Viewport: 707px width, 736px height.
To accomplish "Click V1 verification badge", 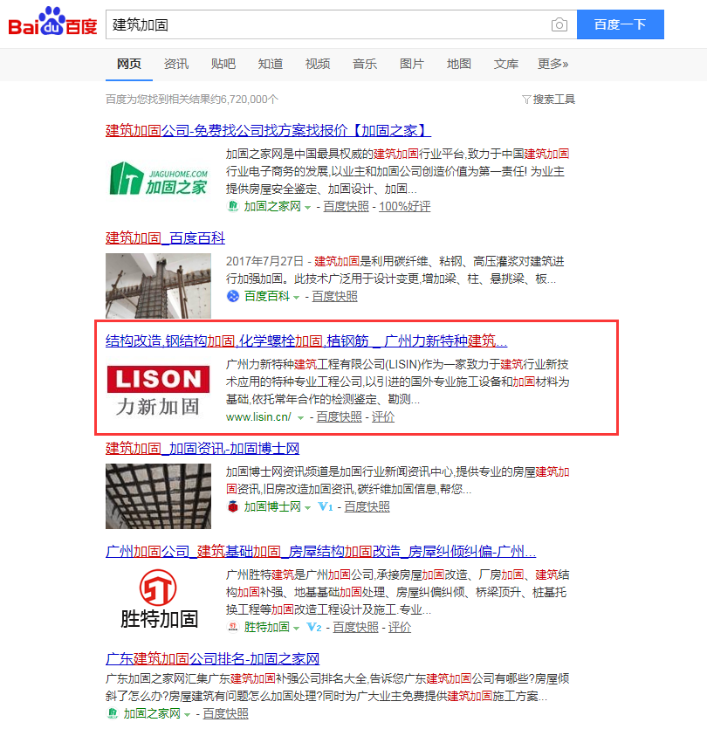I will tap(325, 507).
